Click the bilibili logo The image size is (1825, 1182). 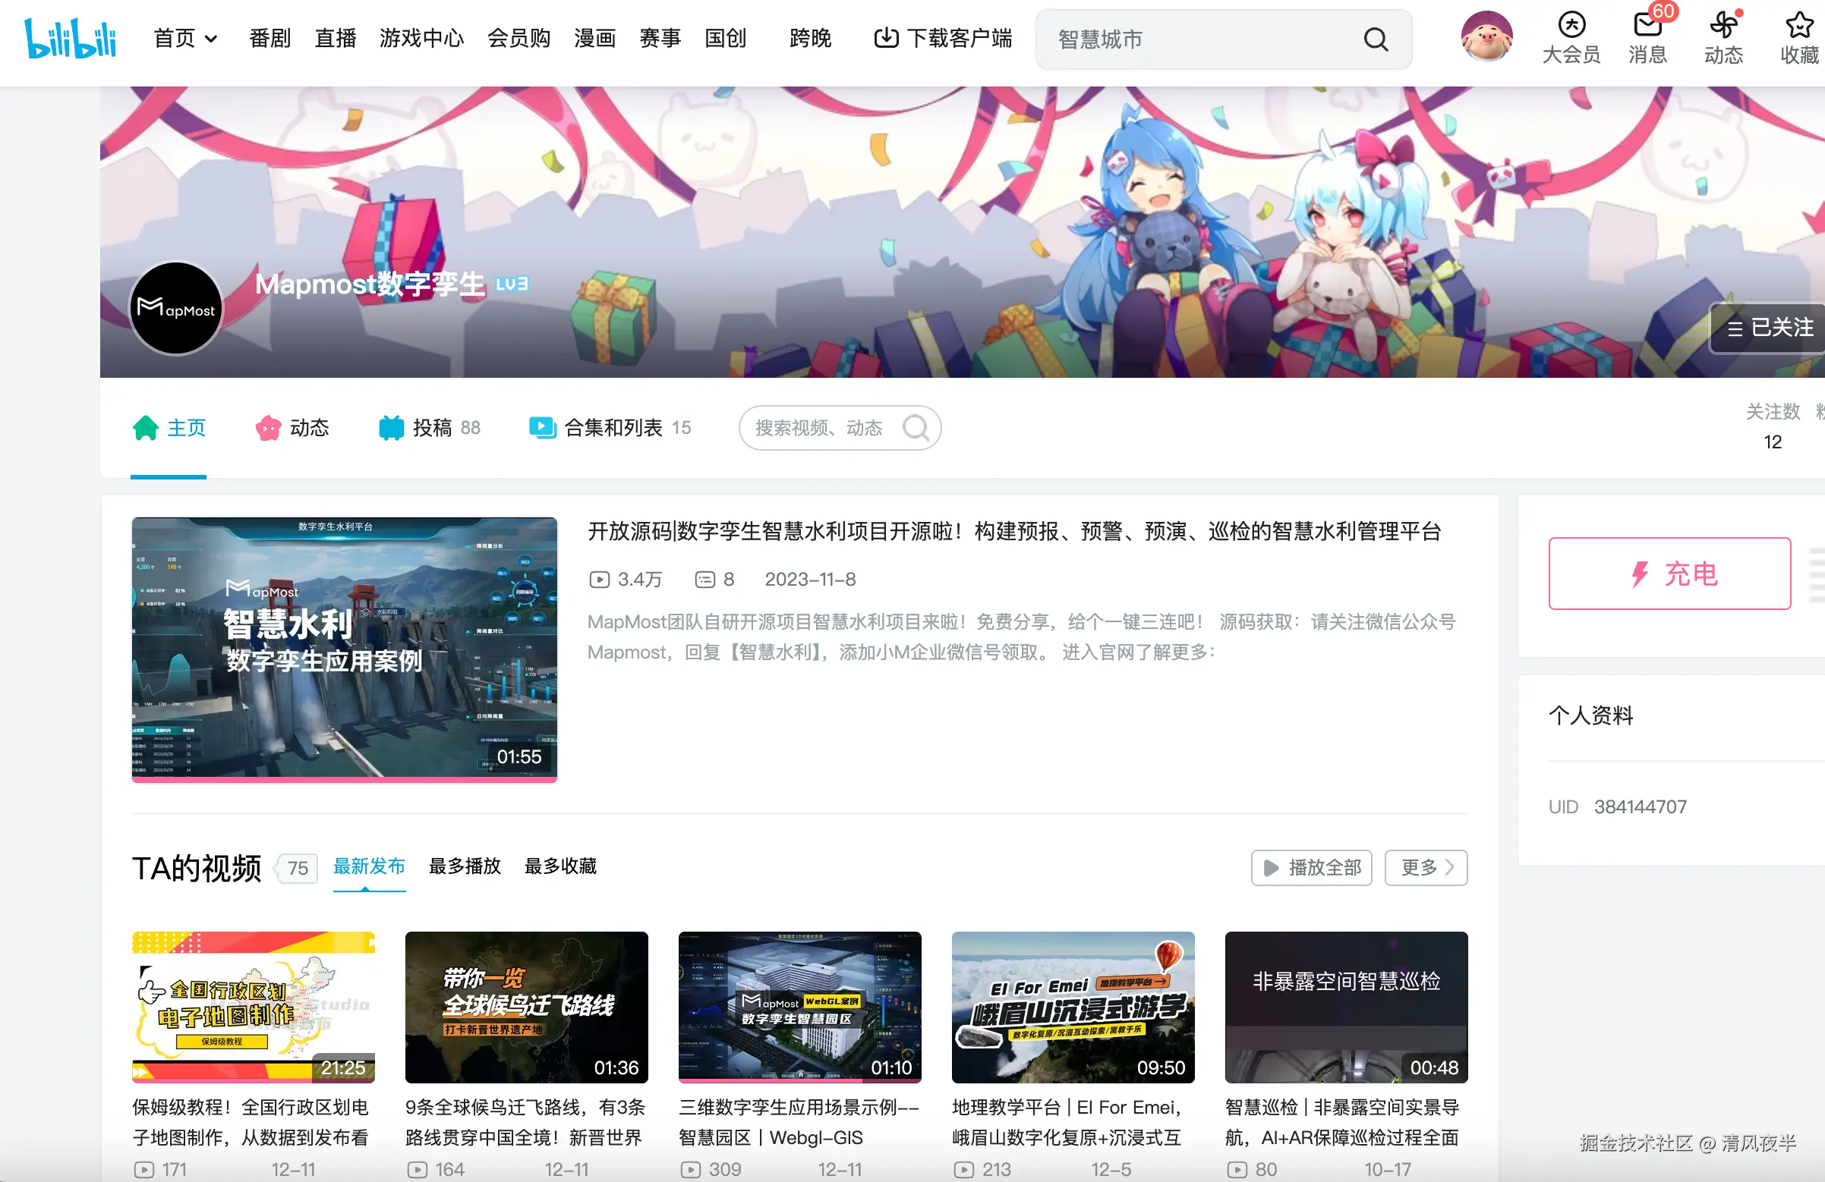pos(70,39)
